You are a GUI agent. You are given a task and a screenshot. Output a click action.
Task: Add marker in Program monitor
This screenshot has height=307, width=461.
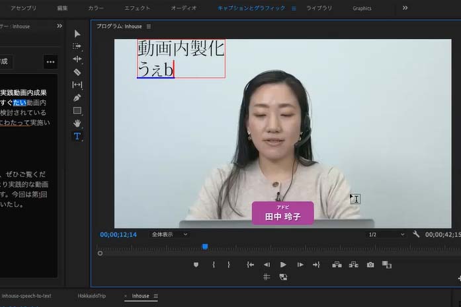[x=196, y=265]
